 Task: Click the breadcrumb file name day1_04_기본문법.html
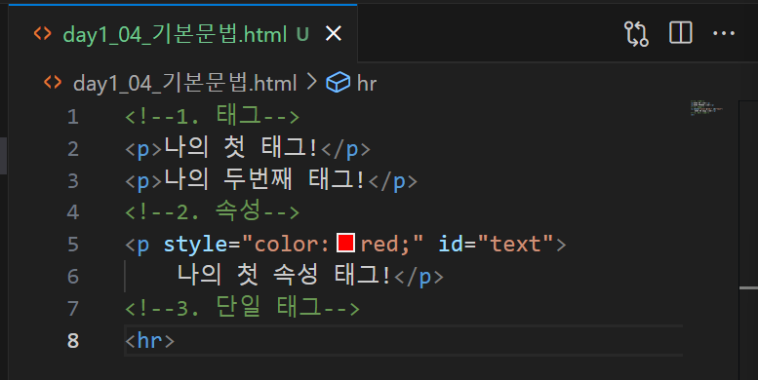[x=184, y=83]
